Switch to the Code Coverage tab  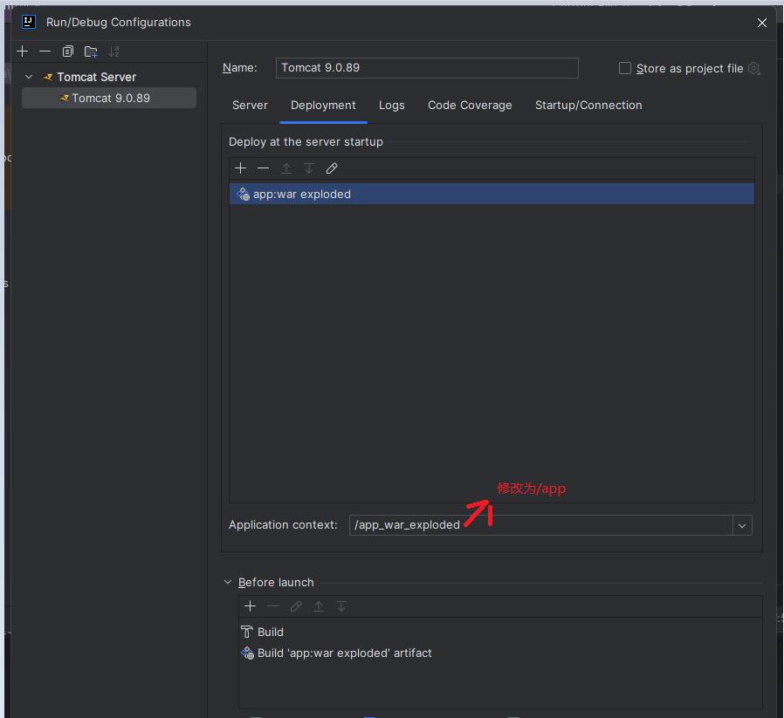(470, 106)
